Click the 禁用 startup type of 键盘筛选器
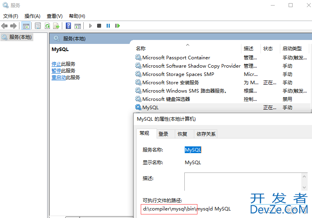 coord(287,99)
